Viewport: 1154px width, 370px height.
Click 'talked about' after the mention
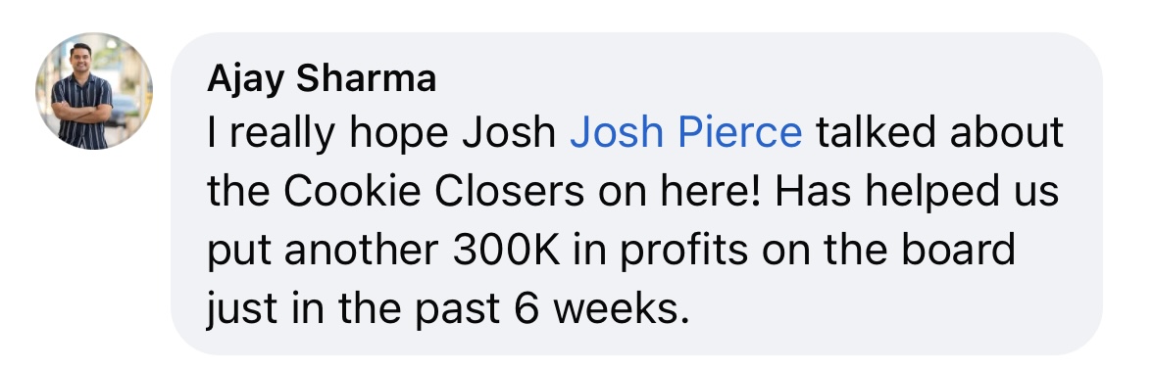coord(939,133)
